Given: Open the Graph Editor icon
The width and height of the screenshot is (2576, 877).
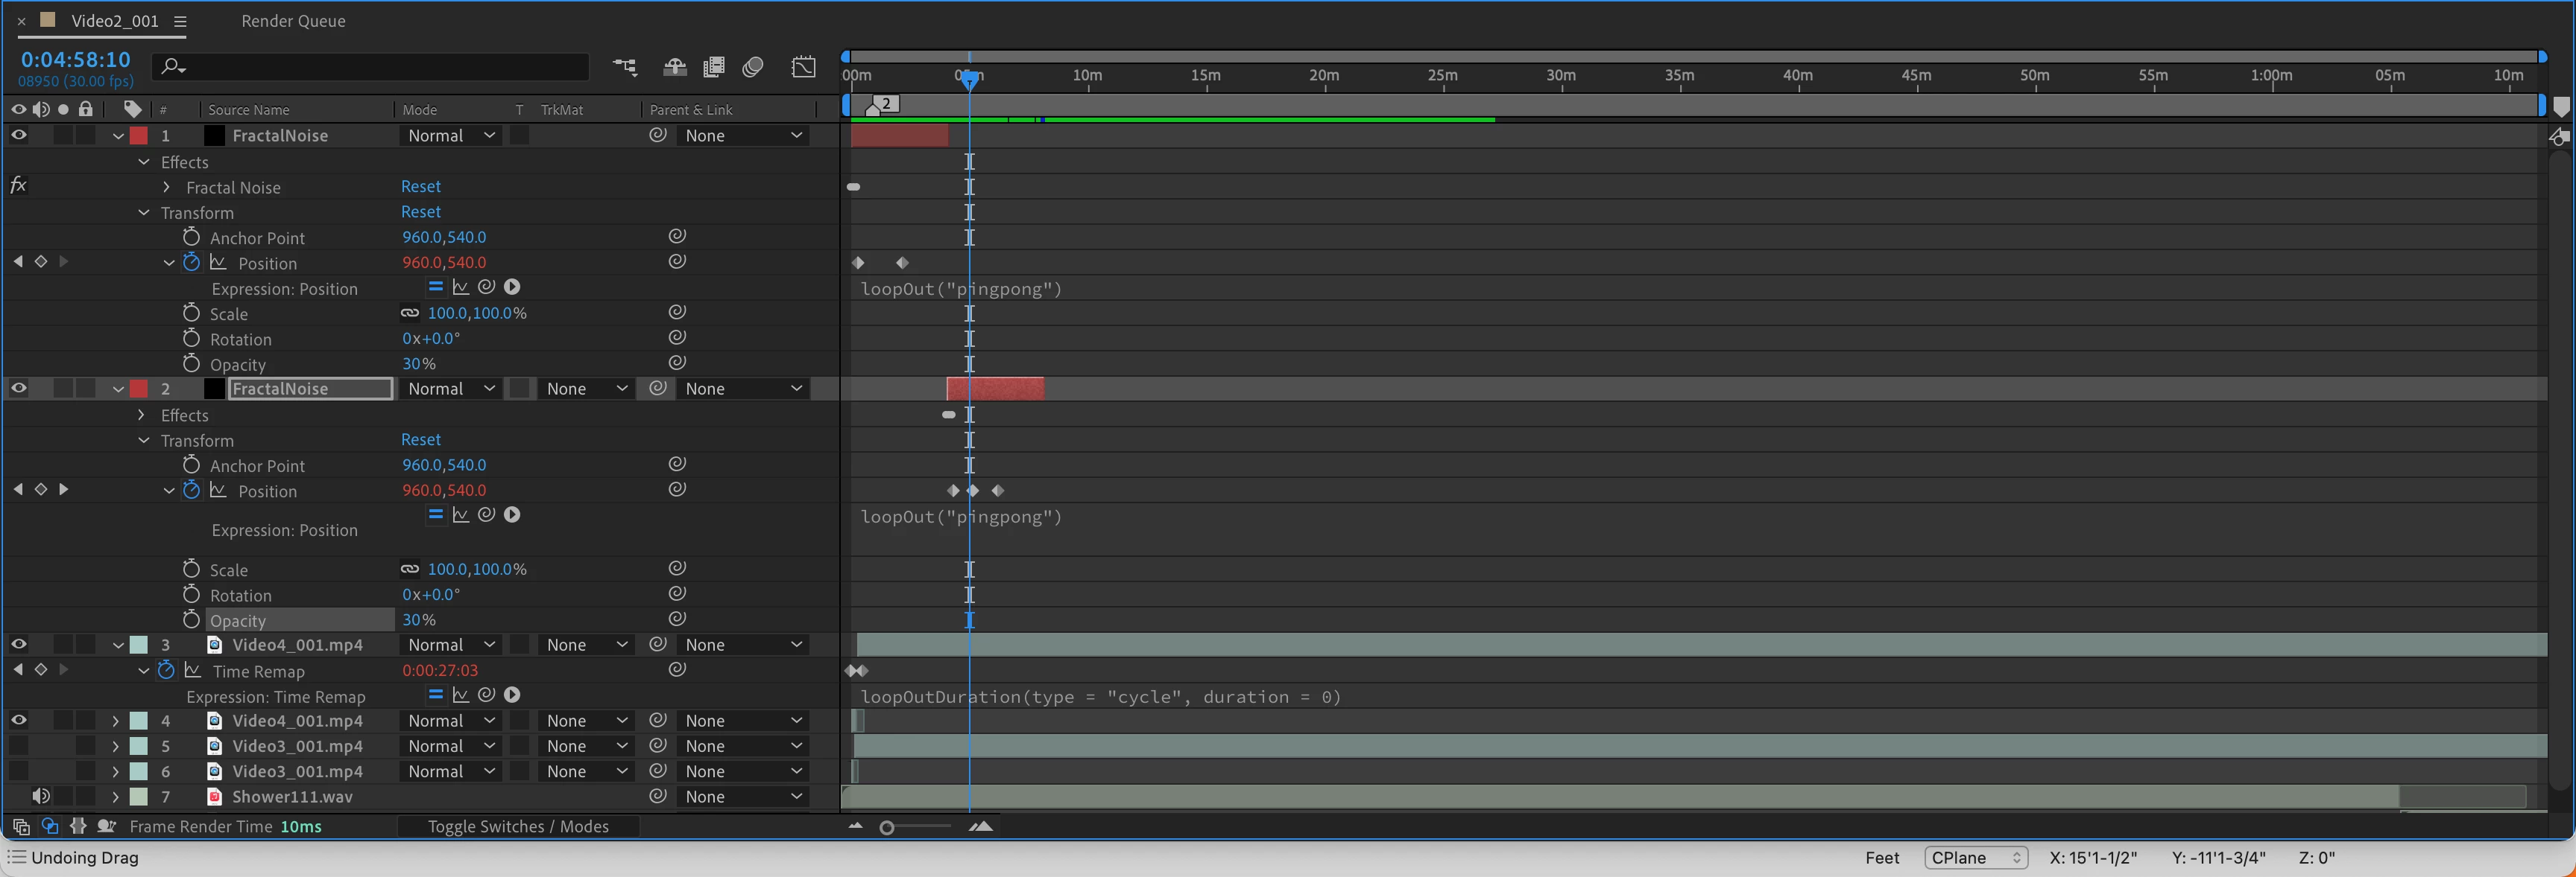Looking at the screenshot, I should [x=804, y=67].
